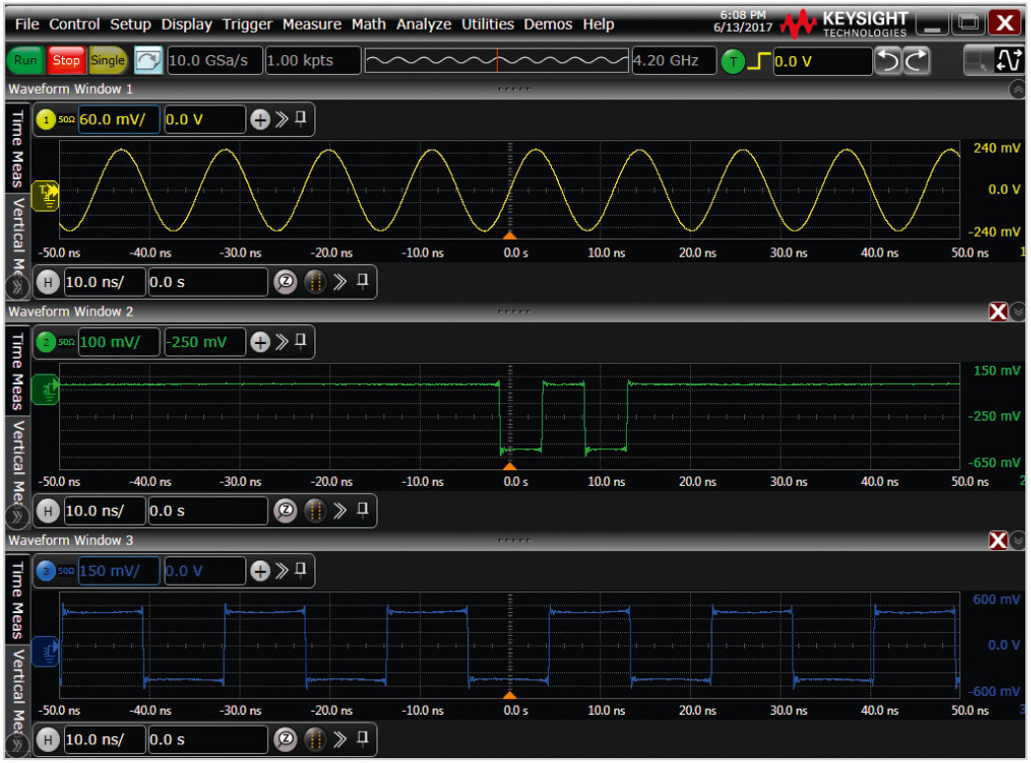This screenshot has height=763, width=1031.
Task: Click the rising edge trigger slope icon
Action: point(759,61)
